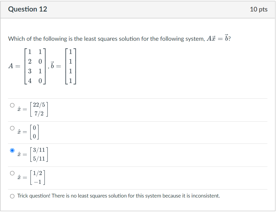Select the answer x̂ = [1/2, −1]
This screenshot has width=276, height=212.
12,173
